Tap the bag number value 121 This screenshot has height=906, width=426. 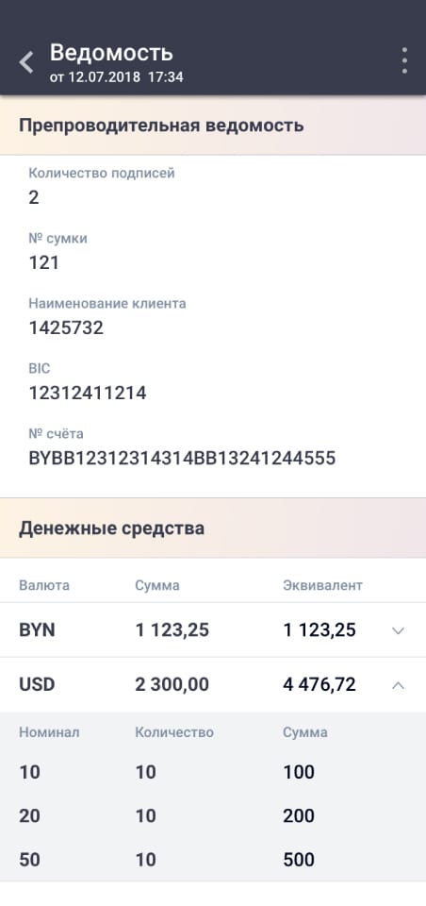coord(44,263)
